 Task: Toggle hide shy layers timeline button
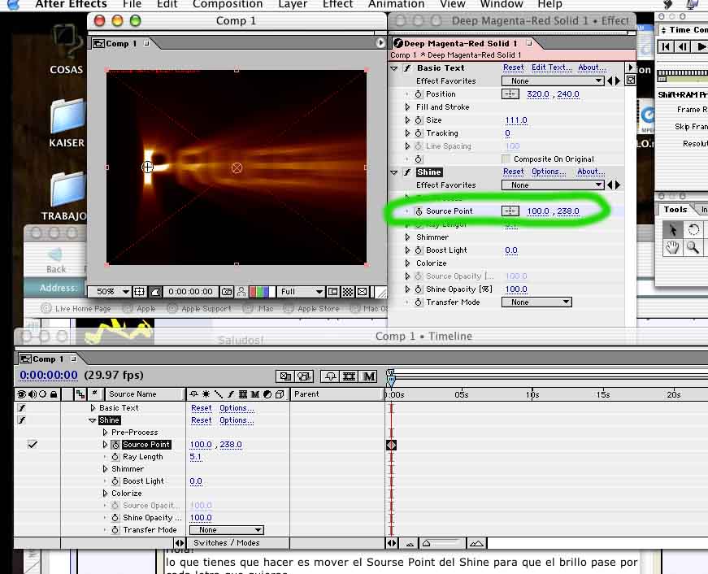(330, 376)
